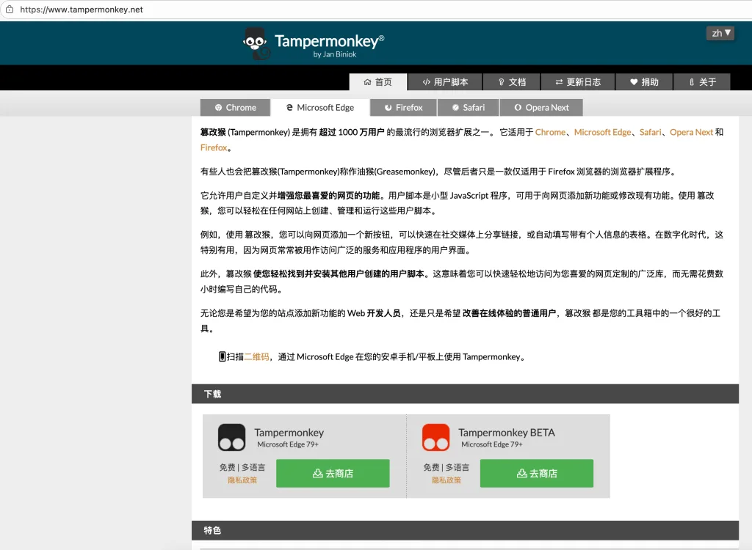The width and height of the screenshot is (752, 550).
Task: Click the Edge icon on Microsoft Edge tab
Action: pyautogui.click(x=291, y=107)
